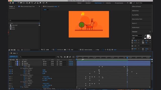Screen dimensions: 161x90
Task: Toggle transparency grid in viewer
Action: coord(83,50)
